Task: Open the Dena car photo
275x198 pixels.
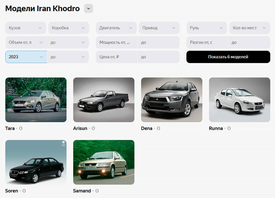Action: (172, 100)
